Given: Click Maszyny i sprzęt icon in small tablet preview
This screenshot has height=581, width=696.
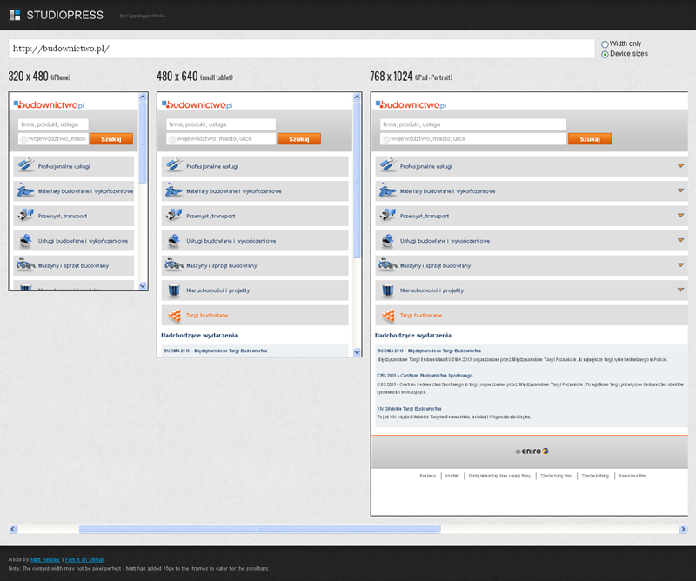Looking at the screenshot, I should 174,265.
